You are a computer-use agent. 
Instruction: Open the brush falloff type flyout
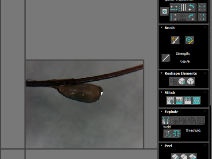(166, 58)
